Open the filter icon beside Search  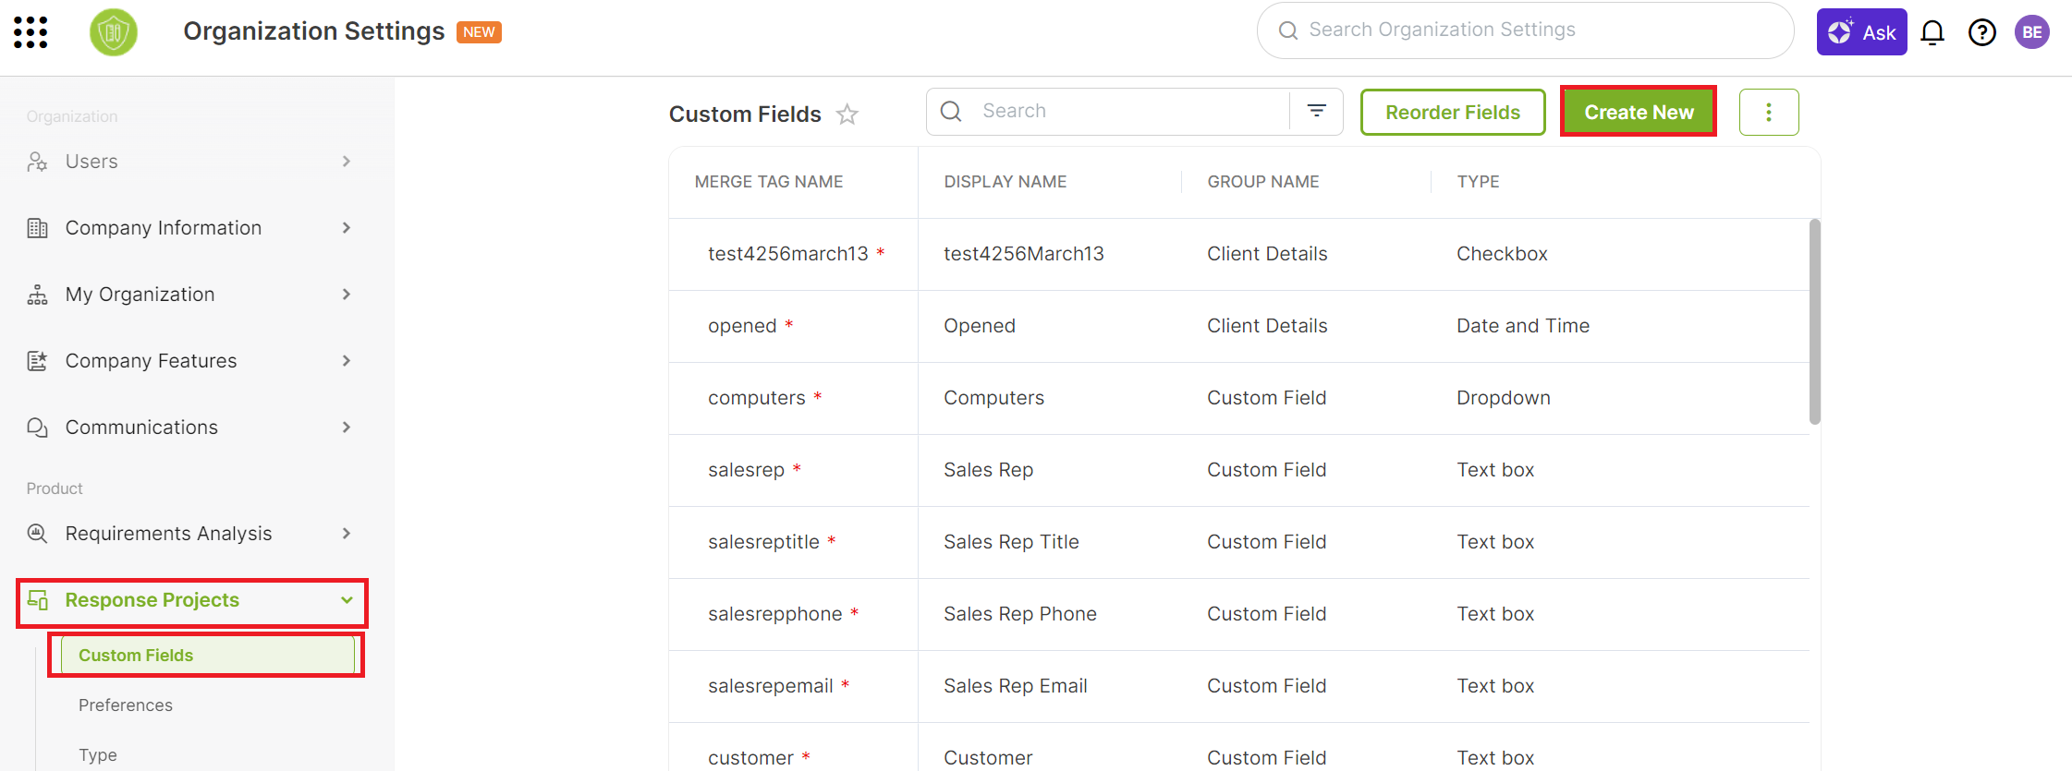(x=1317, y=111)
